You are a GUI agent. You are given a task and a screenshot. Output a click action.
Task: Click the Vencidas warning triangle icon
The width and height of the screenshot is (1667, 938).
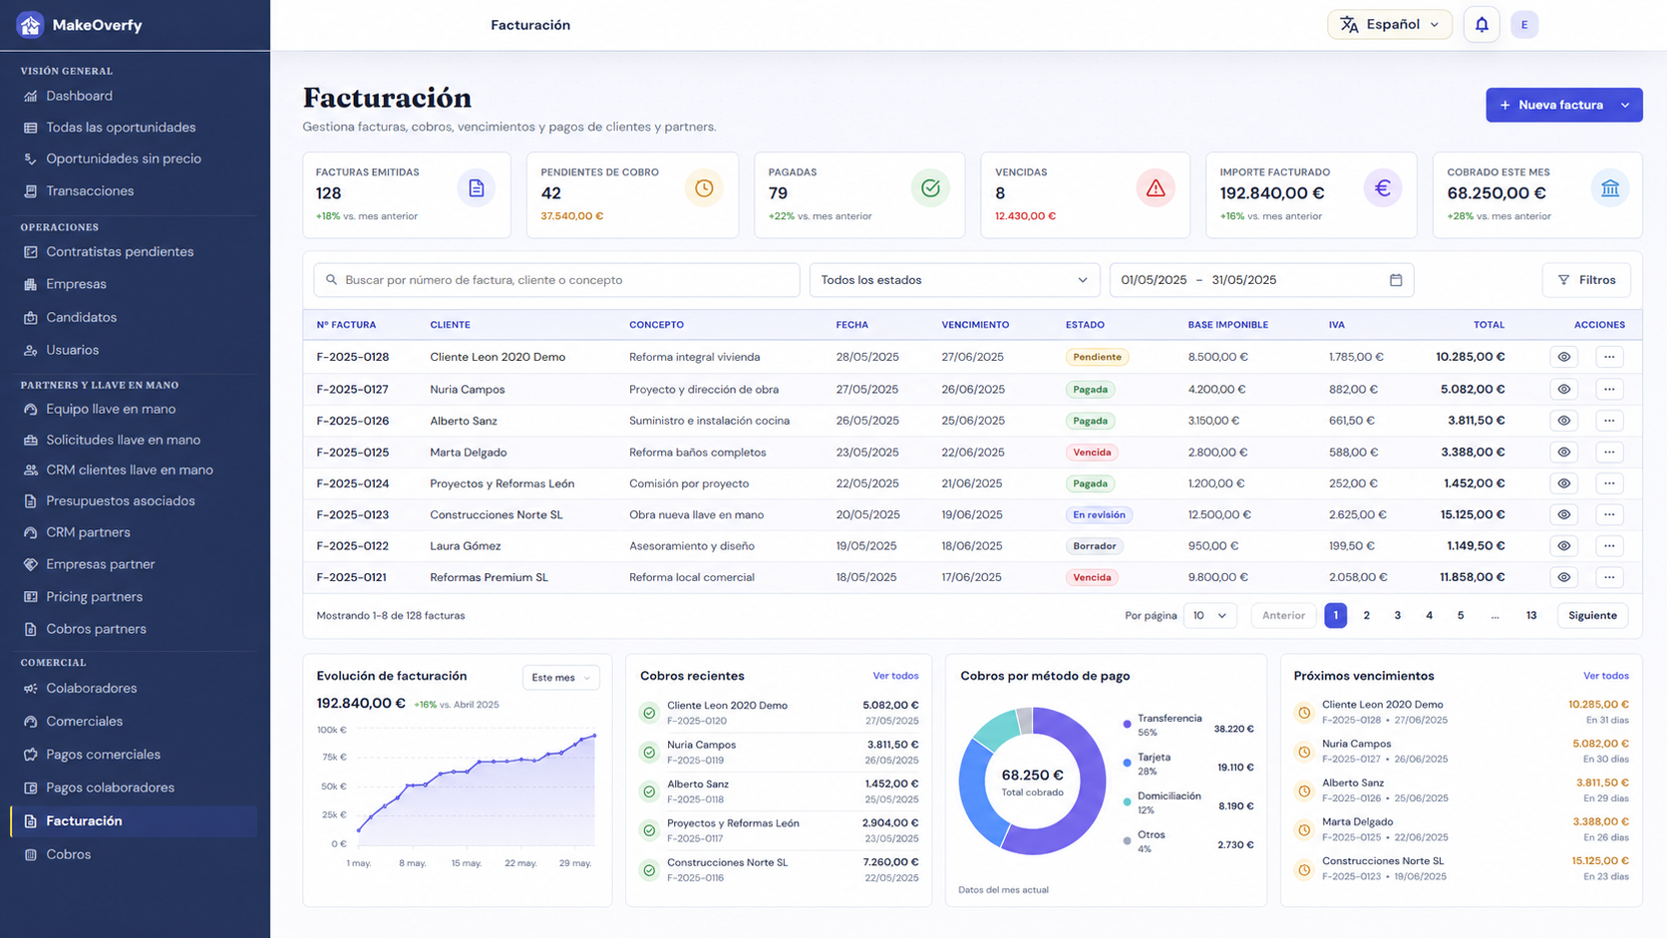point(1156,188)
